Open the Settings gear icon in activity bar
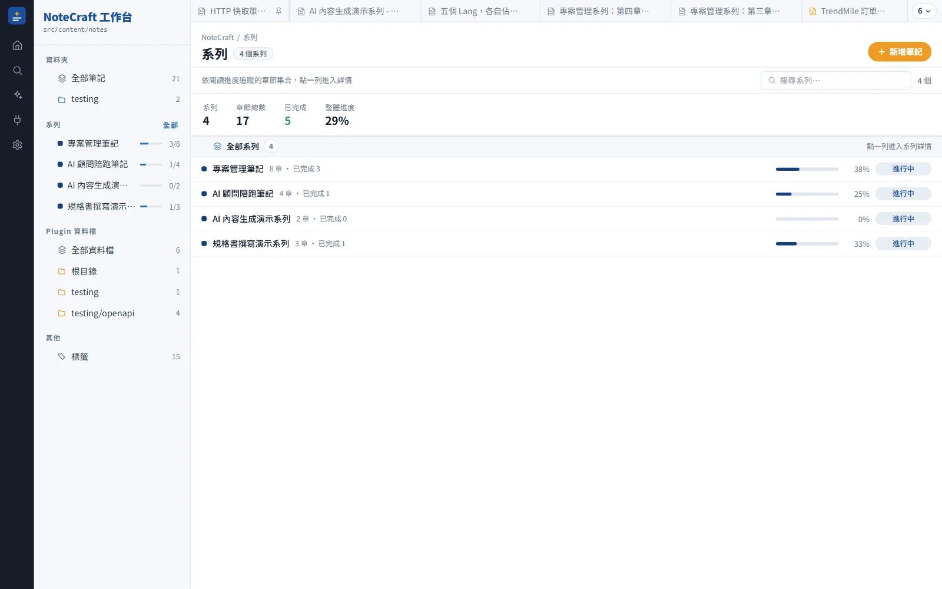This screenshot has height=589, width=942. click(x=17, y=145)
